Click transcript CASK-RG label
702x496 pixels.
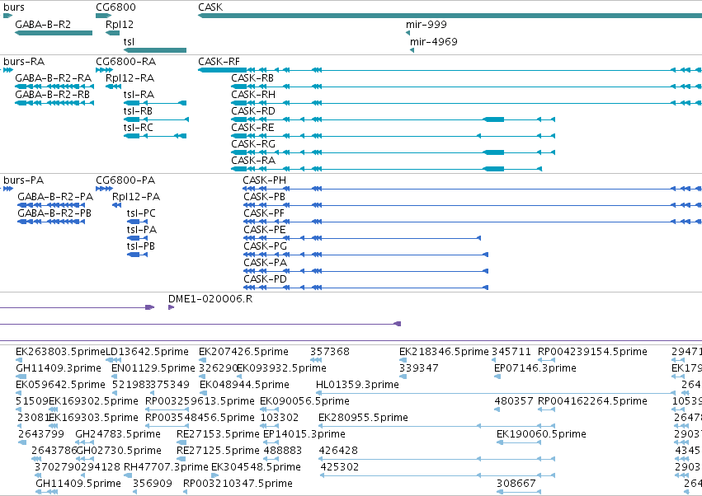253,144
